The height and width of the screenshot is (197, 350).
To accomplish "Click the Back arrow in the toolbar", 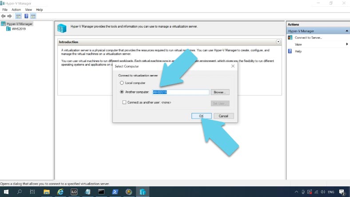I will (4, 16).
